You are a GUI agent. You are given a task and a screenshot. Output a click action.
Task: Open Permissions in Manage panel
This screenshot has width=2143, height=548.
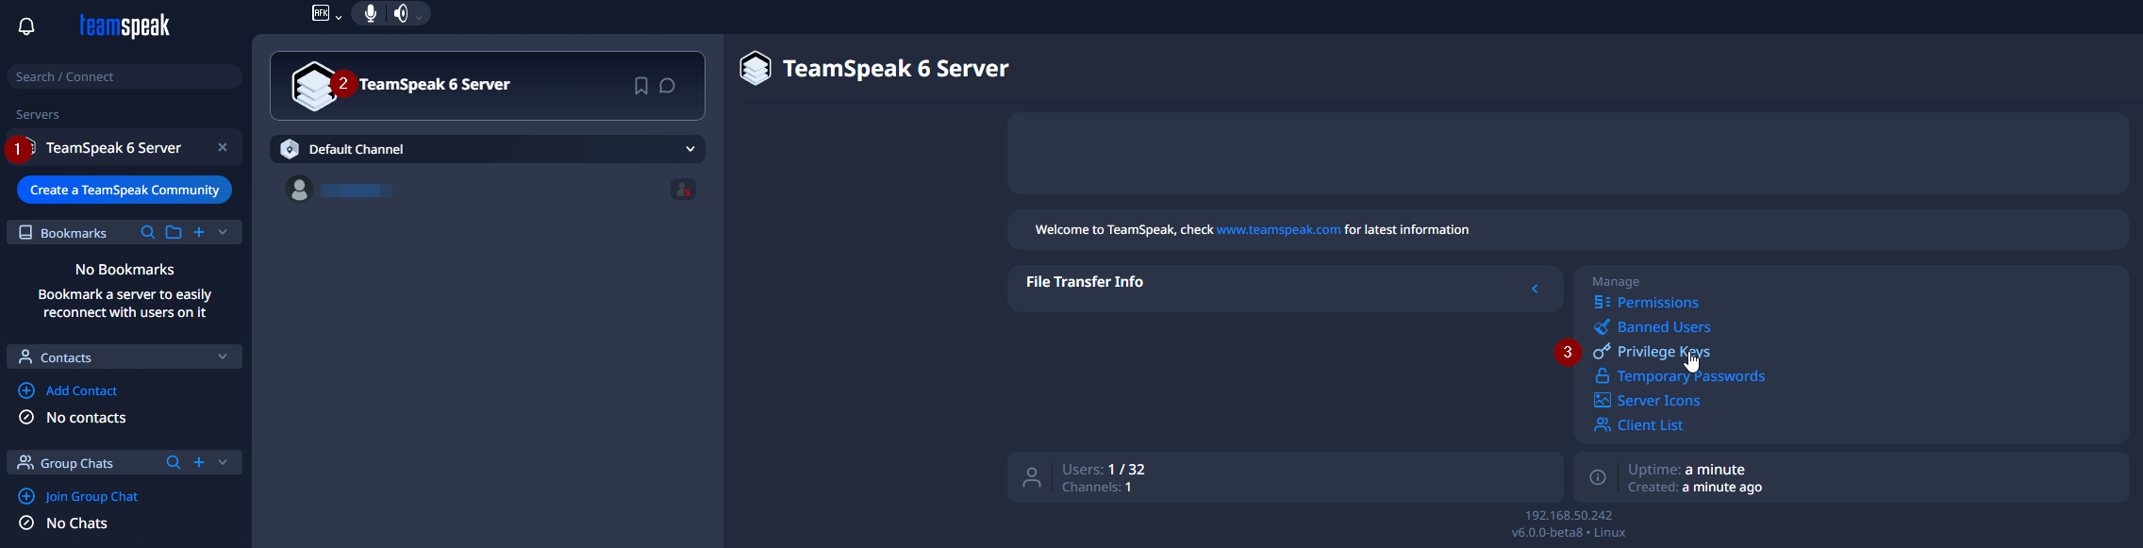[1657, 303]
